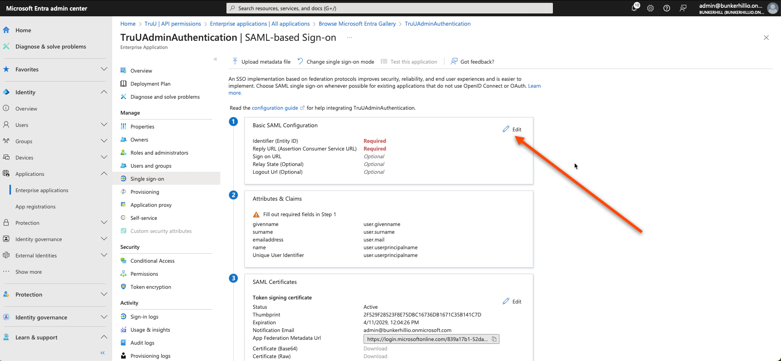Open the account avatar picture

(x=772, y=8)
